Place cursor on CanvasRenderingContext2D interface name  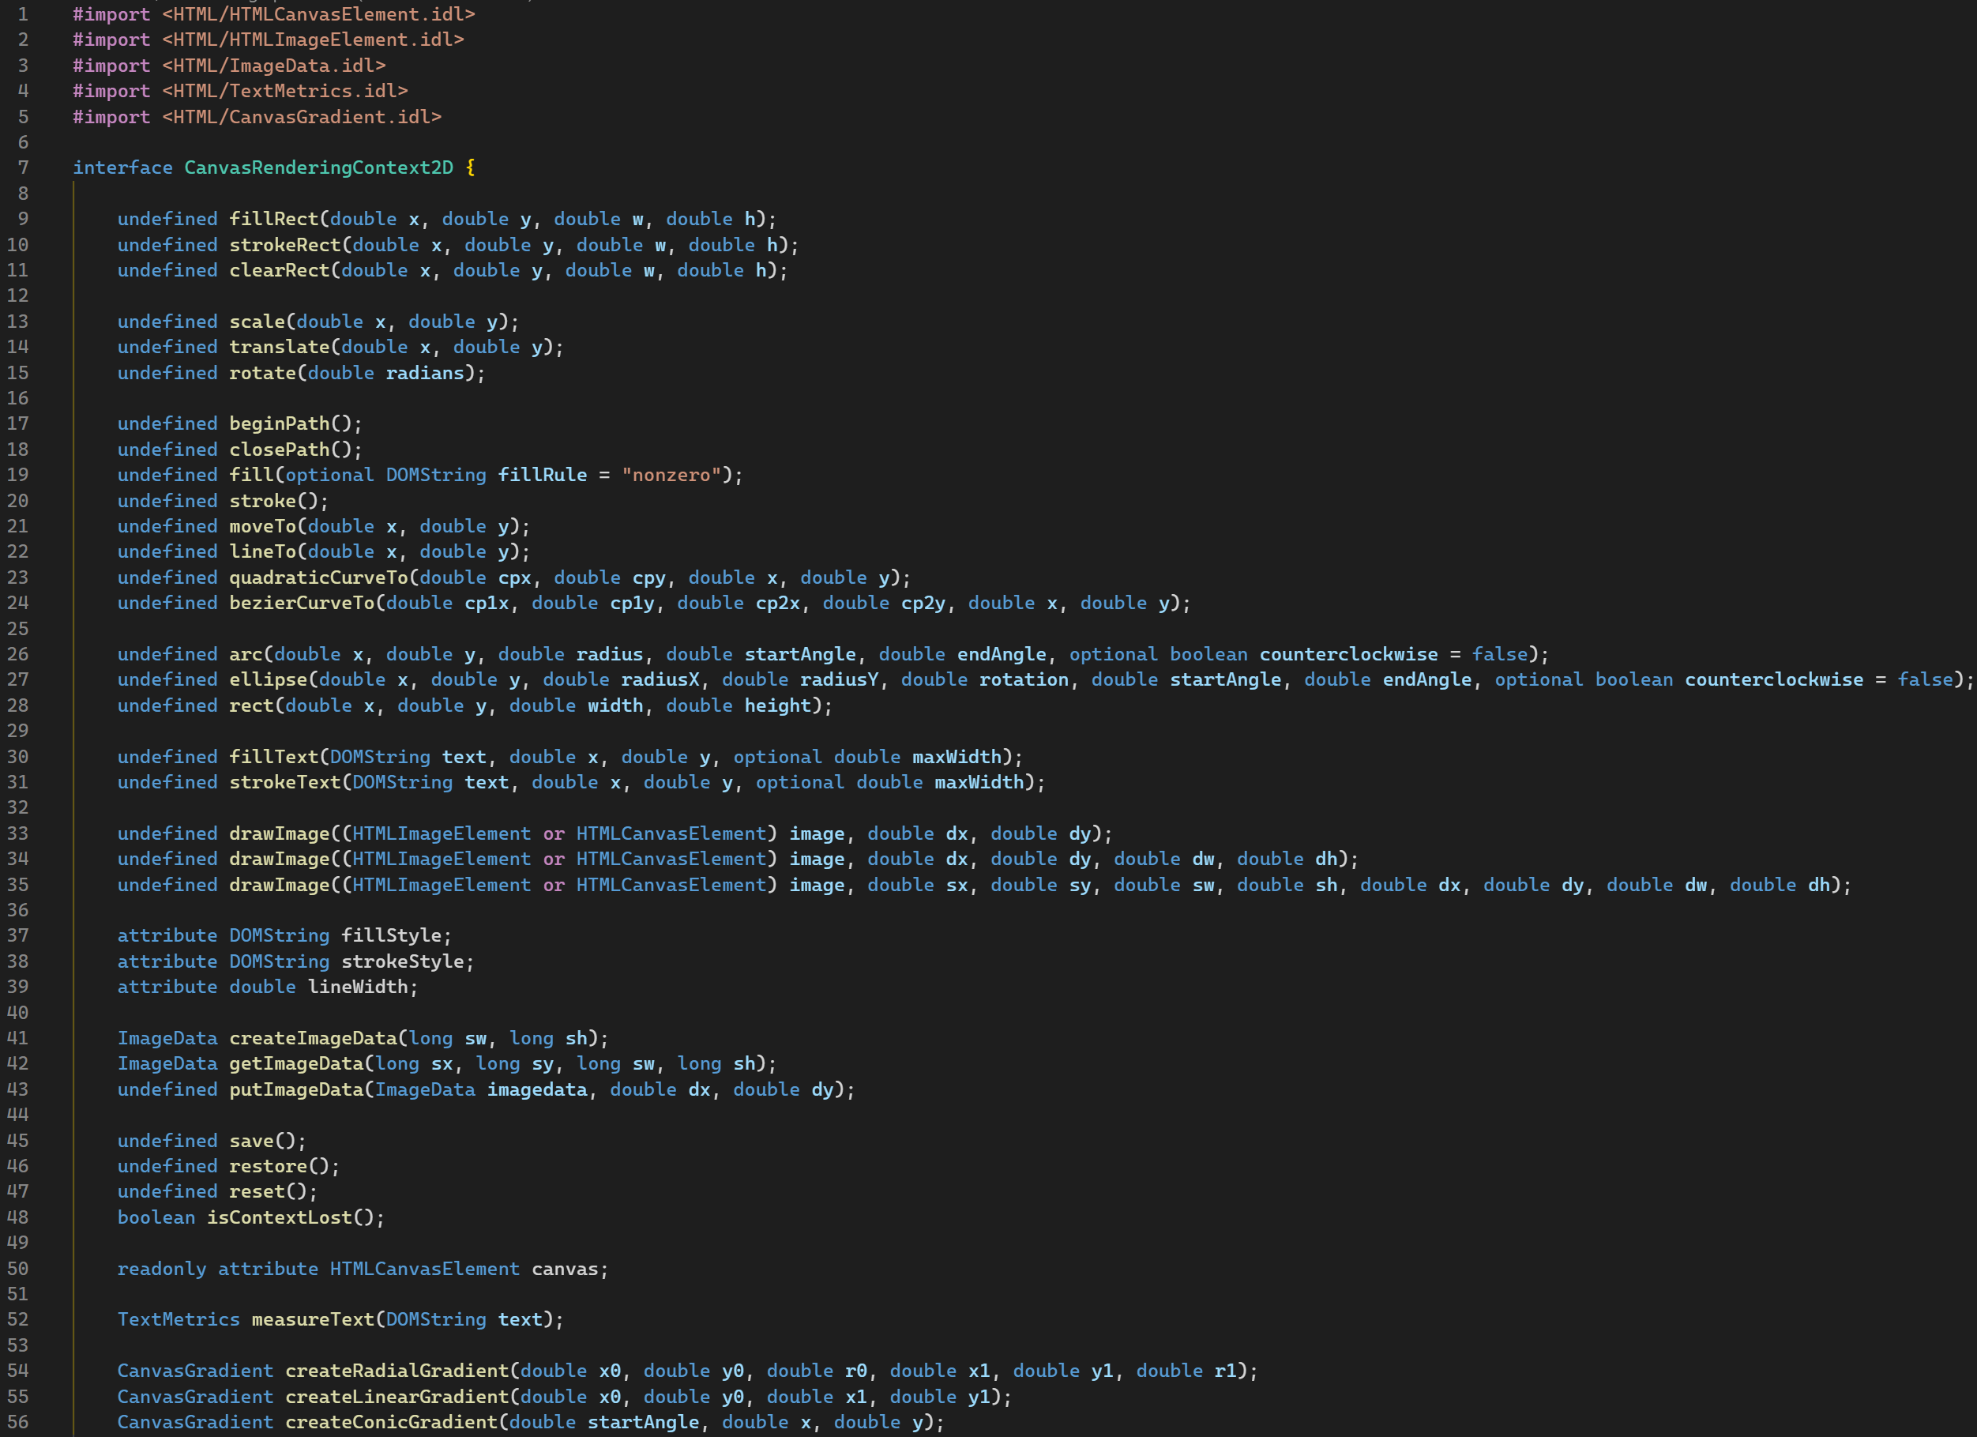[x=318, y=167]
